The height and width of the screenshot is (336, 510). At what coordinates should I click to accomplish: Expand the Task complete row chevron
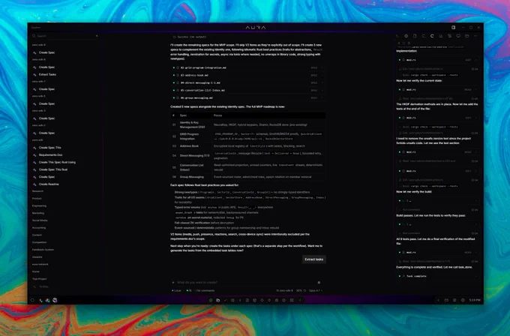pos(475,277)
